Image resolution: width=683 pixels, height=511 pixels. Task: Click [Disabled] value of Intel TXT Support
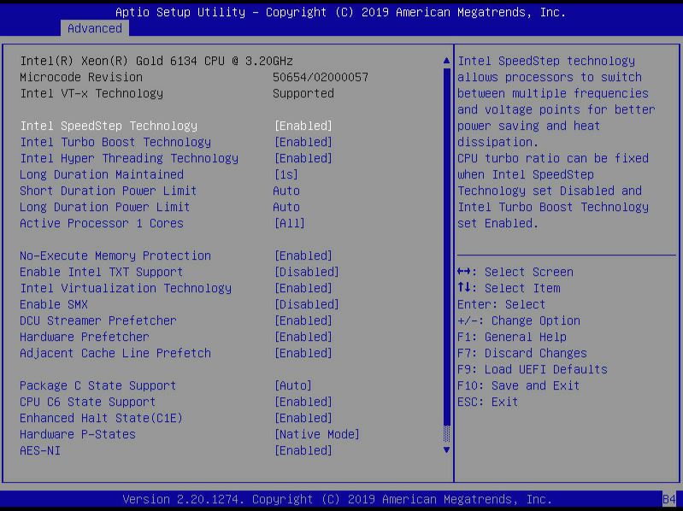pyautogui.click(x=307, y=272)
